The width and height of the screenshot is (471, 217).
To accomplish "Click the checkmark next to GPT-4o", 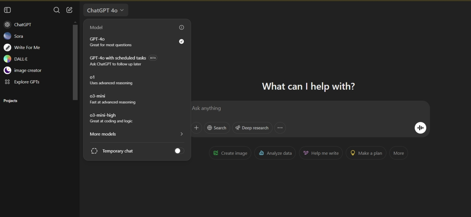I will pyautogui.click(x=181, y=42).
